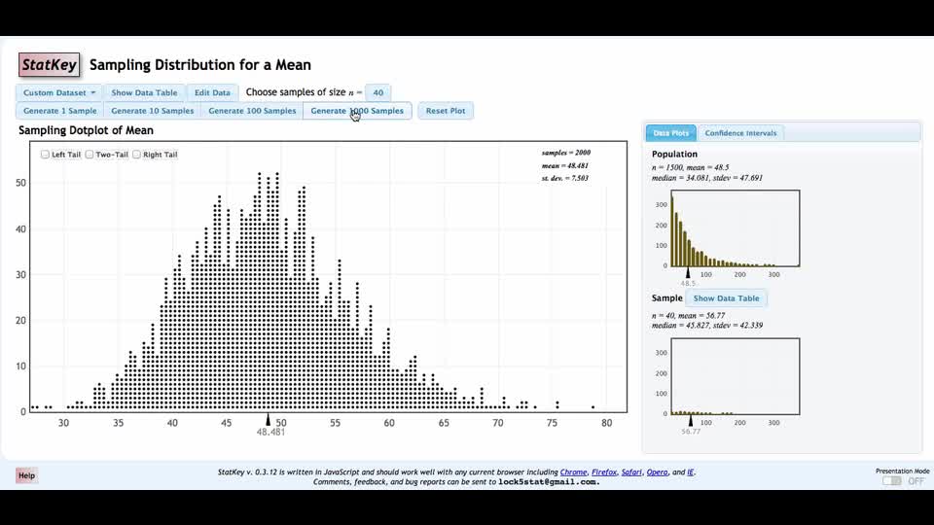Click the Population histogram plot
The width and height of the screenshot is (934, 525).
[736, 228]
